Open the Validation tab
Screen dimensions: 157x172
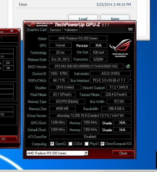[71, 30]
